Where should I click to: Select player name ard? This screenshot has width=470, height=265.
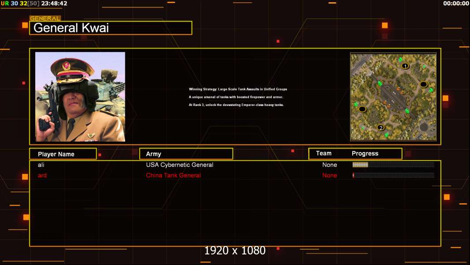coord(42,175)
